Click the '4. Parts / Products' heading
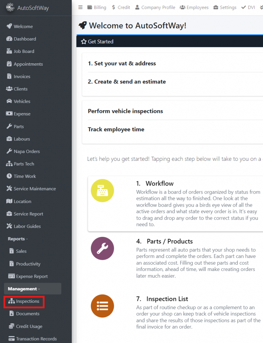Image resolution: width=263 pixels, height=343 pixels. click(x=165, y=241)
